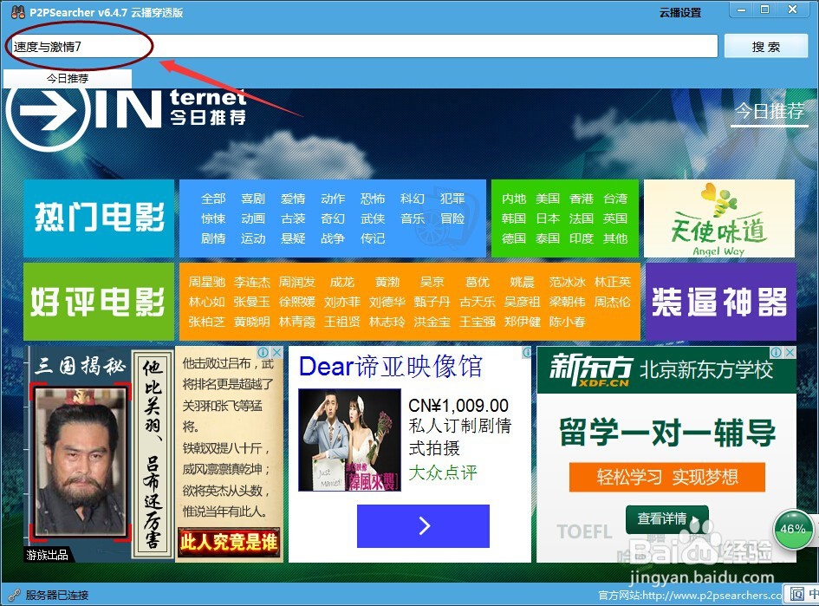Screen dimensions: 819x606
Task: Filter by region 其他
Action: pyautogui.click(x=615, y=238)
